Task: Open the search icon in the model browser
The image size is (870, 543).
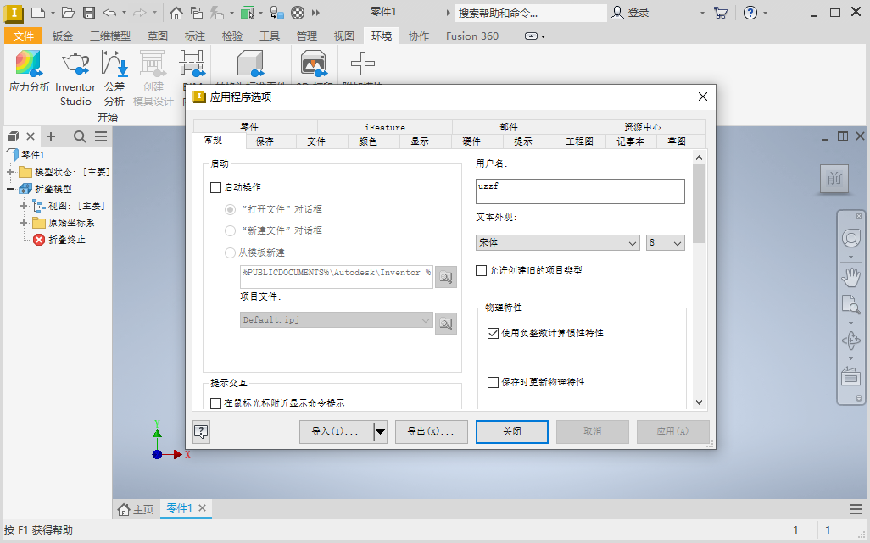Action: (80, 136)
